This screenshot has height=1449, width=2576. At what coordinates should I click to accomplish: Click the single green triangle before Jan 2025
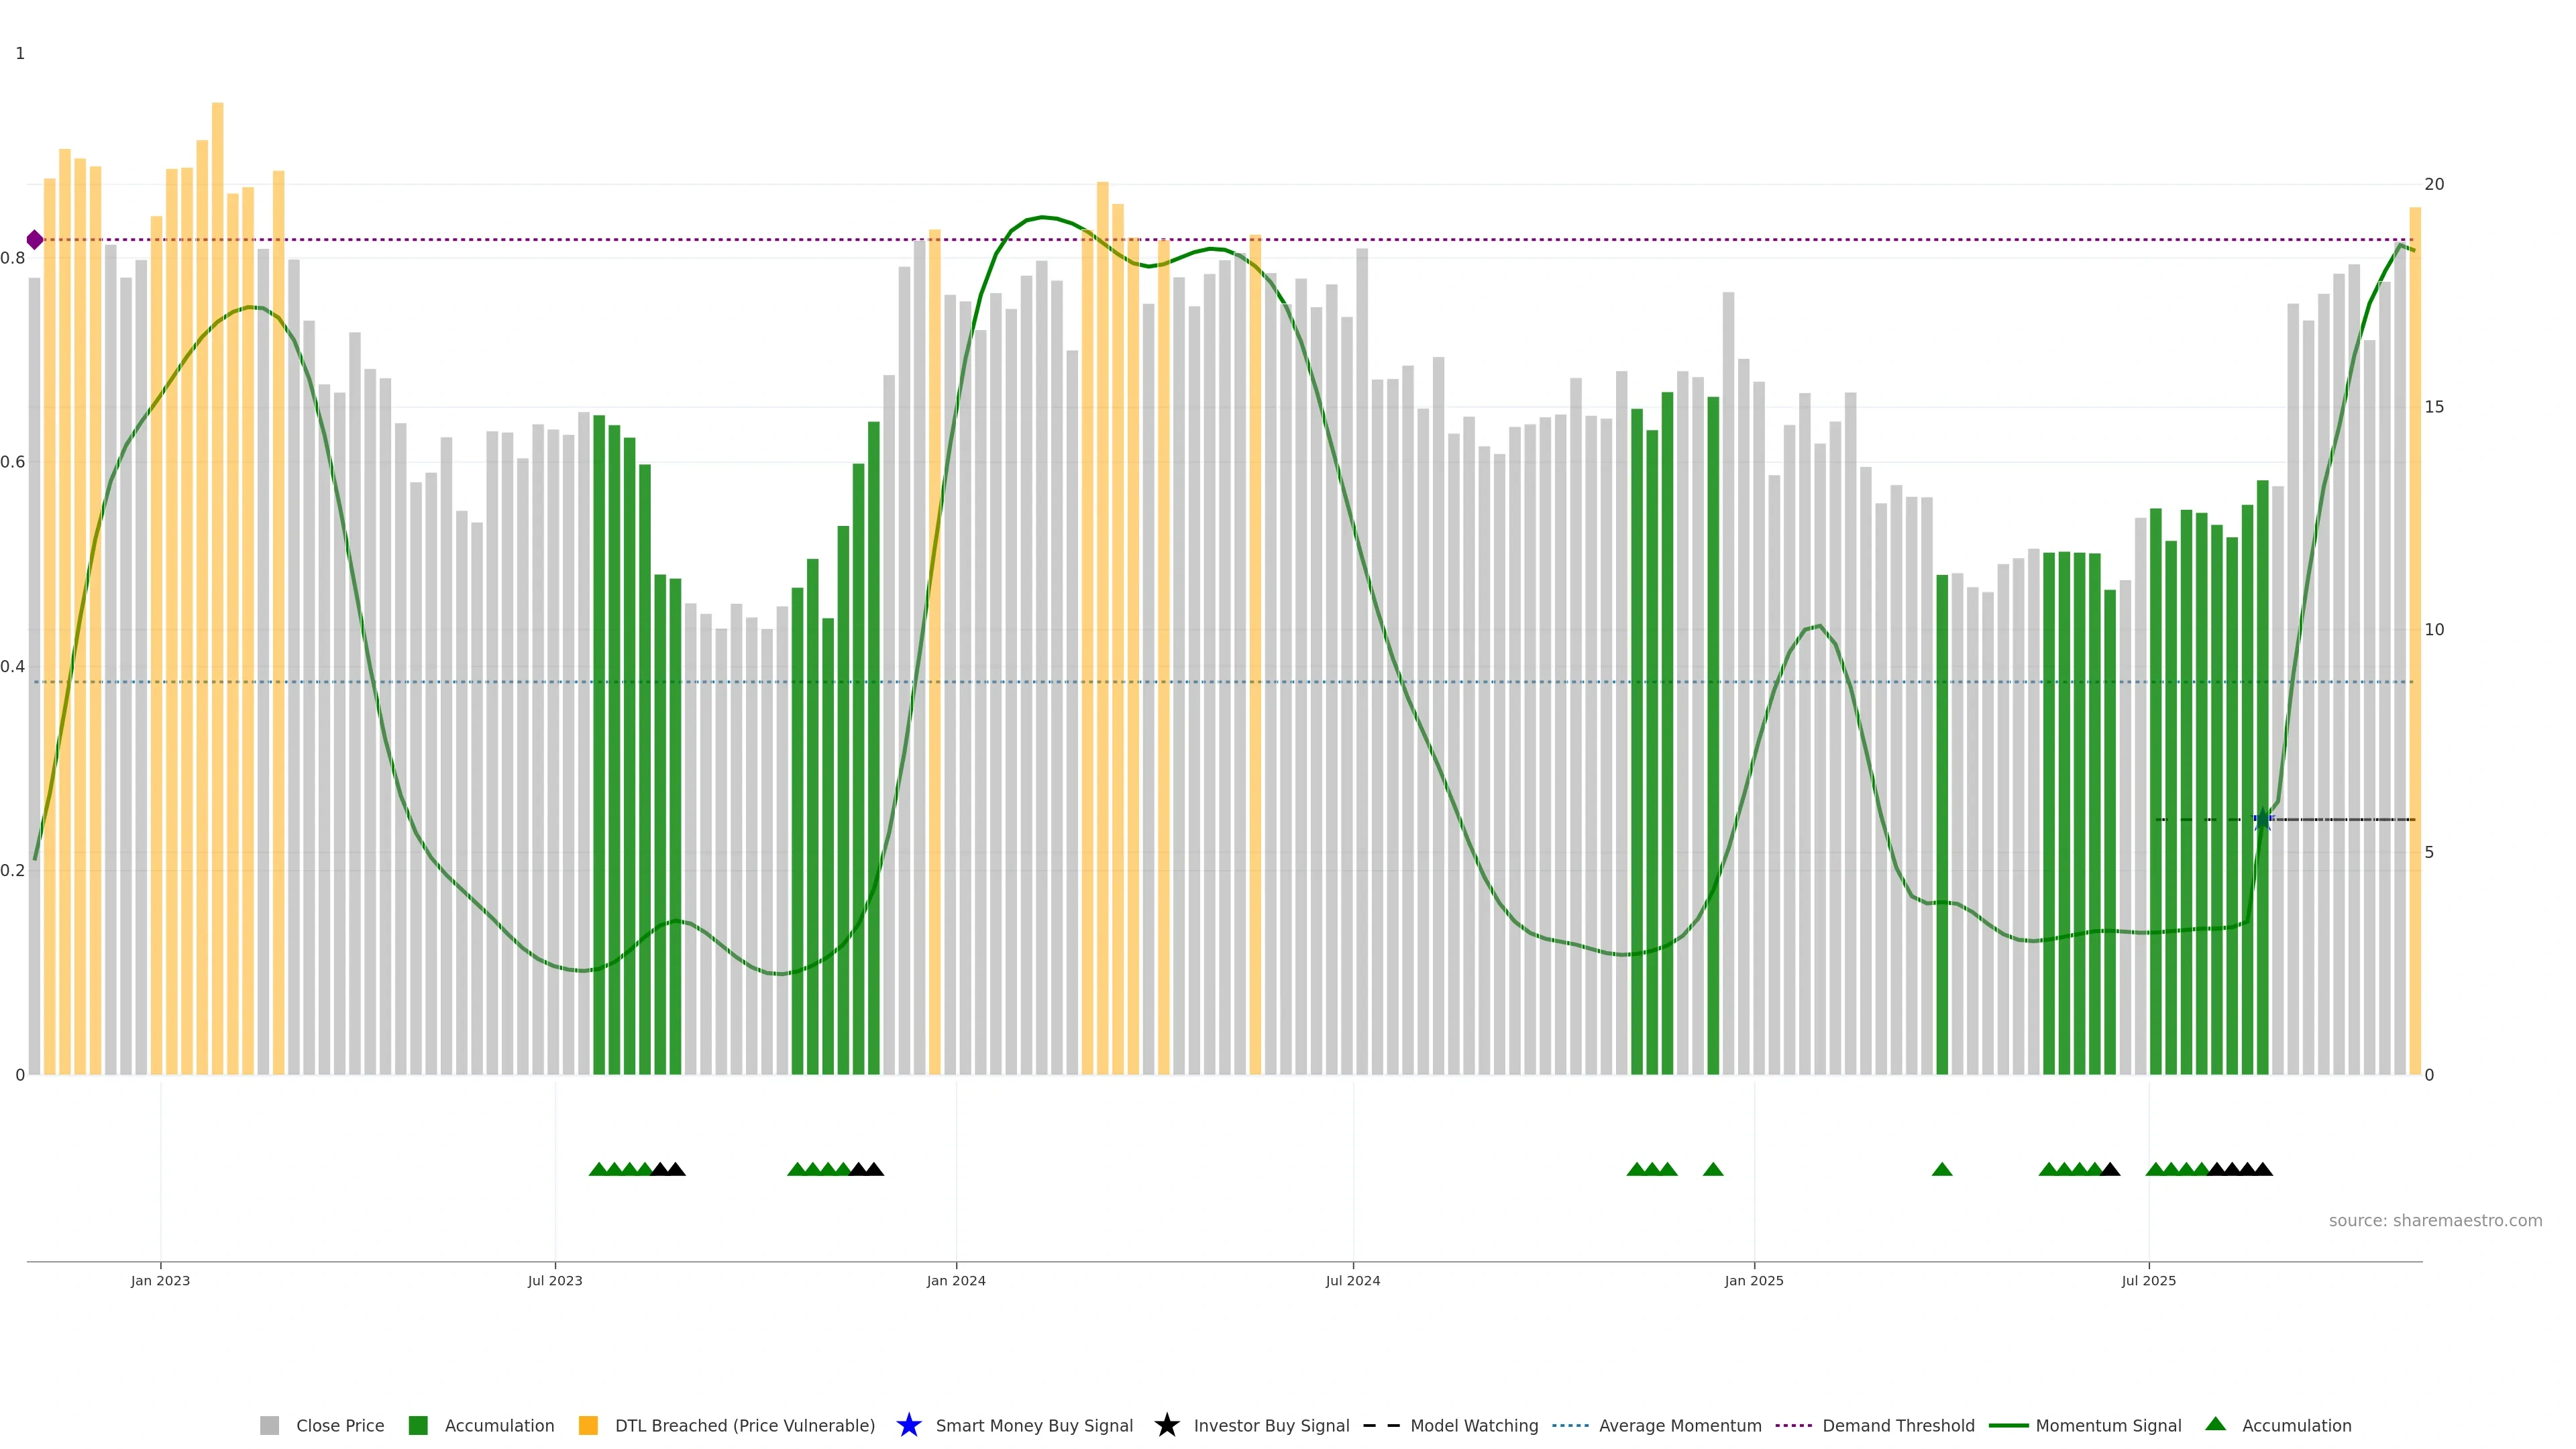pyautogui.click(x=1713, y=1169)
